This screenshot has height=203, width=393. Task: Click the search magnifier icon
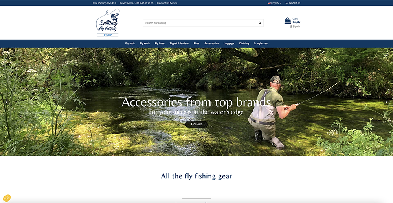(x=260, y=23)
